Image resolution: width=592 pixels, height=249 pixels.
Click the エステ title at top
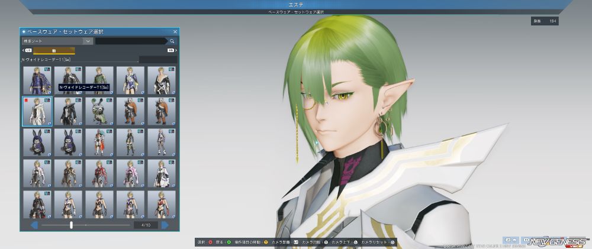tap(295, 5)
